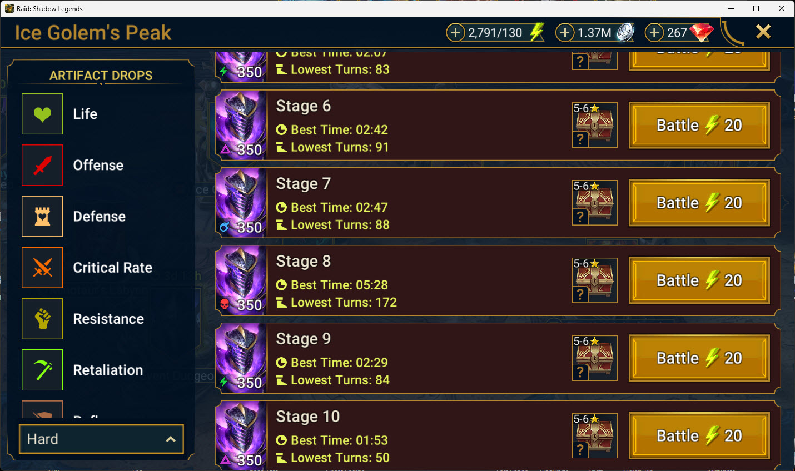Select the Defense artifact tower icon
Image resolution: width=795 pixels, height=471 pixels.
tap(42, 216)
